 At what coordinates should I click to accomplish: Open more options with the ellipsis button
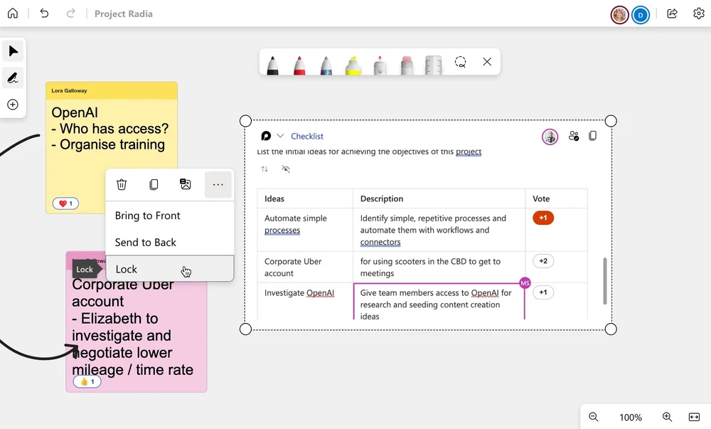coord(218,184)
